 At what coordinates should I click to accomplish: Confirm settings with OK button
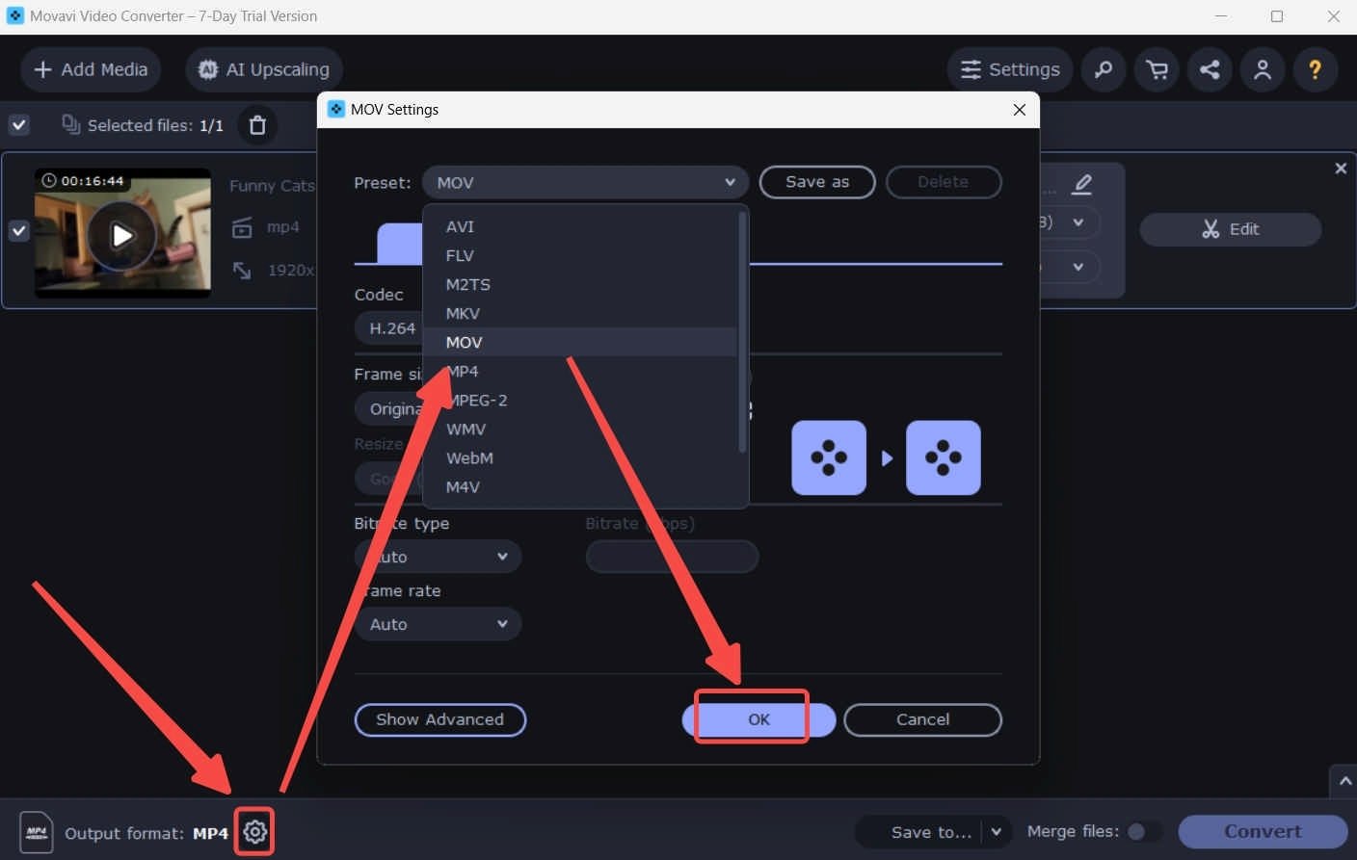(758, 719)
